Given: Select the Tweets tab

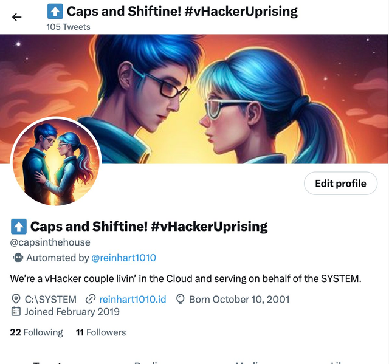Looking at the screenshot, I should 47,362.
